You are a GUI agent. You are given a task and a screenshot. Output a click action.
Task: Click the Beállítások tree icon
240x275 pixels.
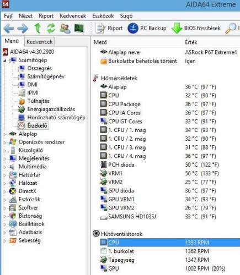pos(13,224)
